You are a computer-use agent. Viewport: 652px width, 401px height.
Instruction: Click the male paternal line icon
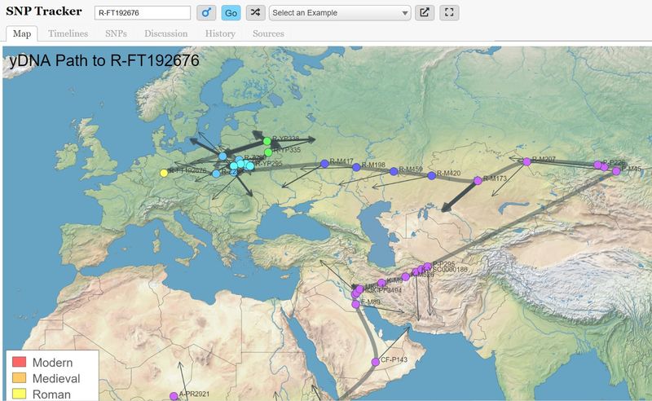[206, 13]
